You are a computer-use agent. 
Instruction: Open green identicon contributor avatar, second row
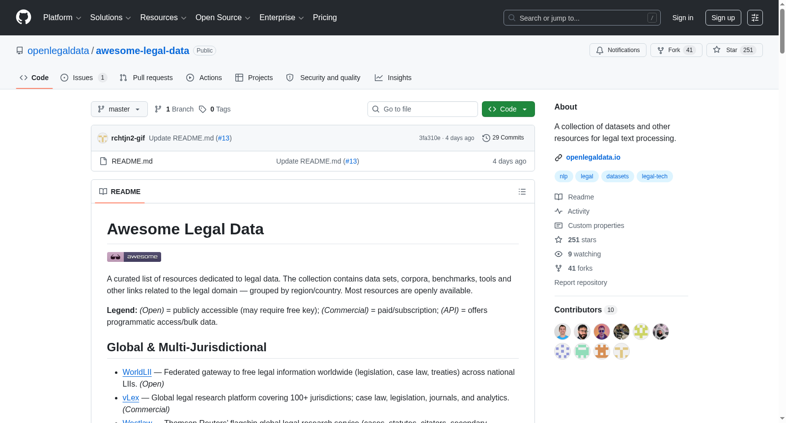(x=582, y=351)
